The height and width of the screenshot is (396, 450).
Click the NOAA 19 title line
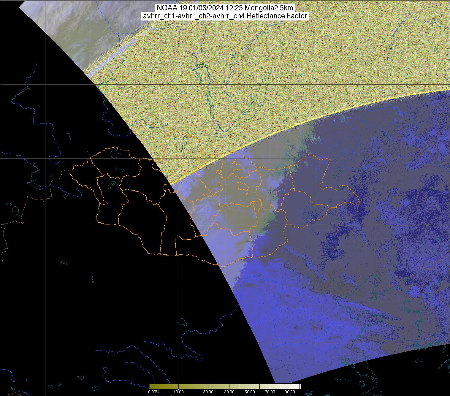tap(225, 8)
